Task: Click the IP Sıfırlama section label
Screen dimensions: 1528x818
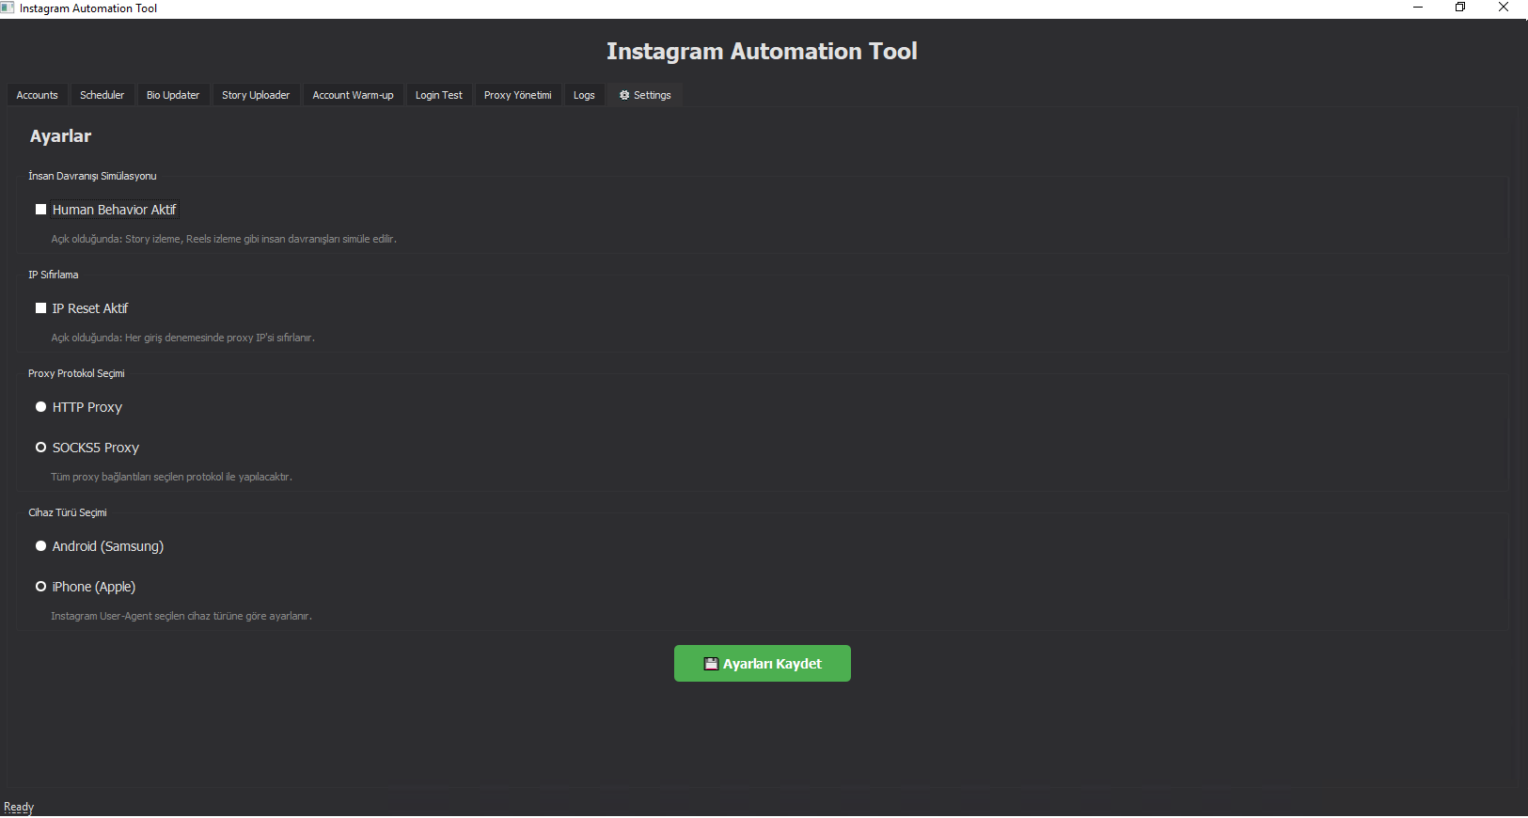Action: [54, 275]
